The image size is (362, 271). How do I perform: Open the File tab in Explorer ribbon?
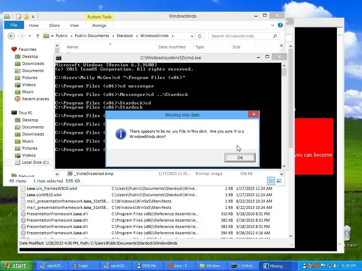pyautogui.click(x=14, y=25)
